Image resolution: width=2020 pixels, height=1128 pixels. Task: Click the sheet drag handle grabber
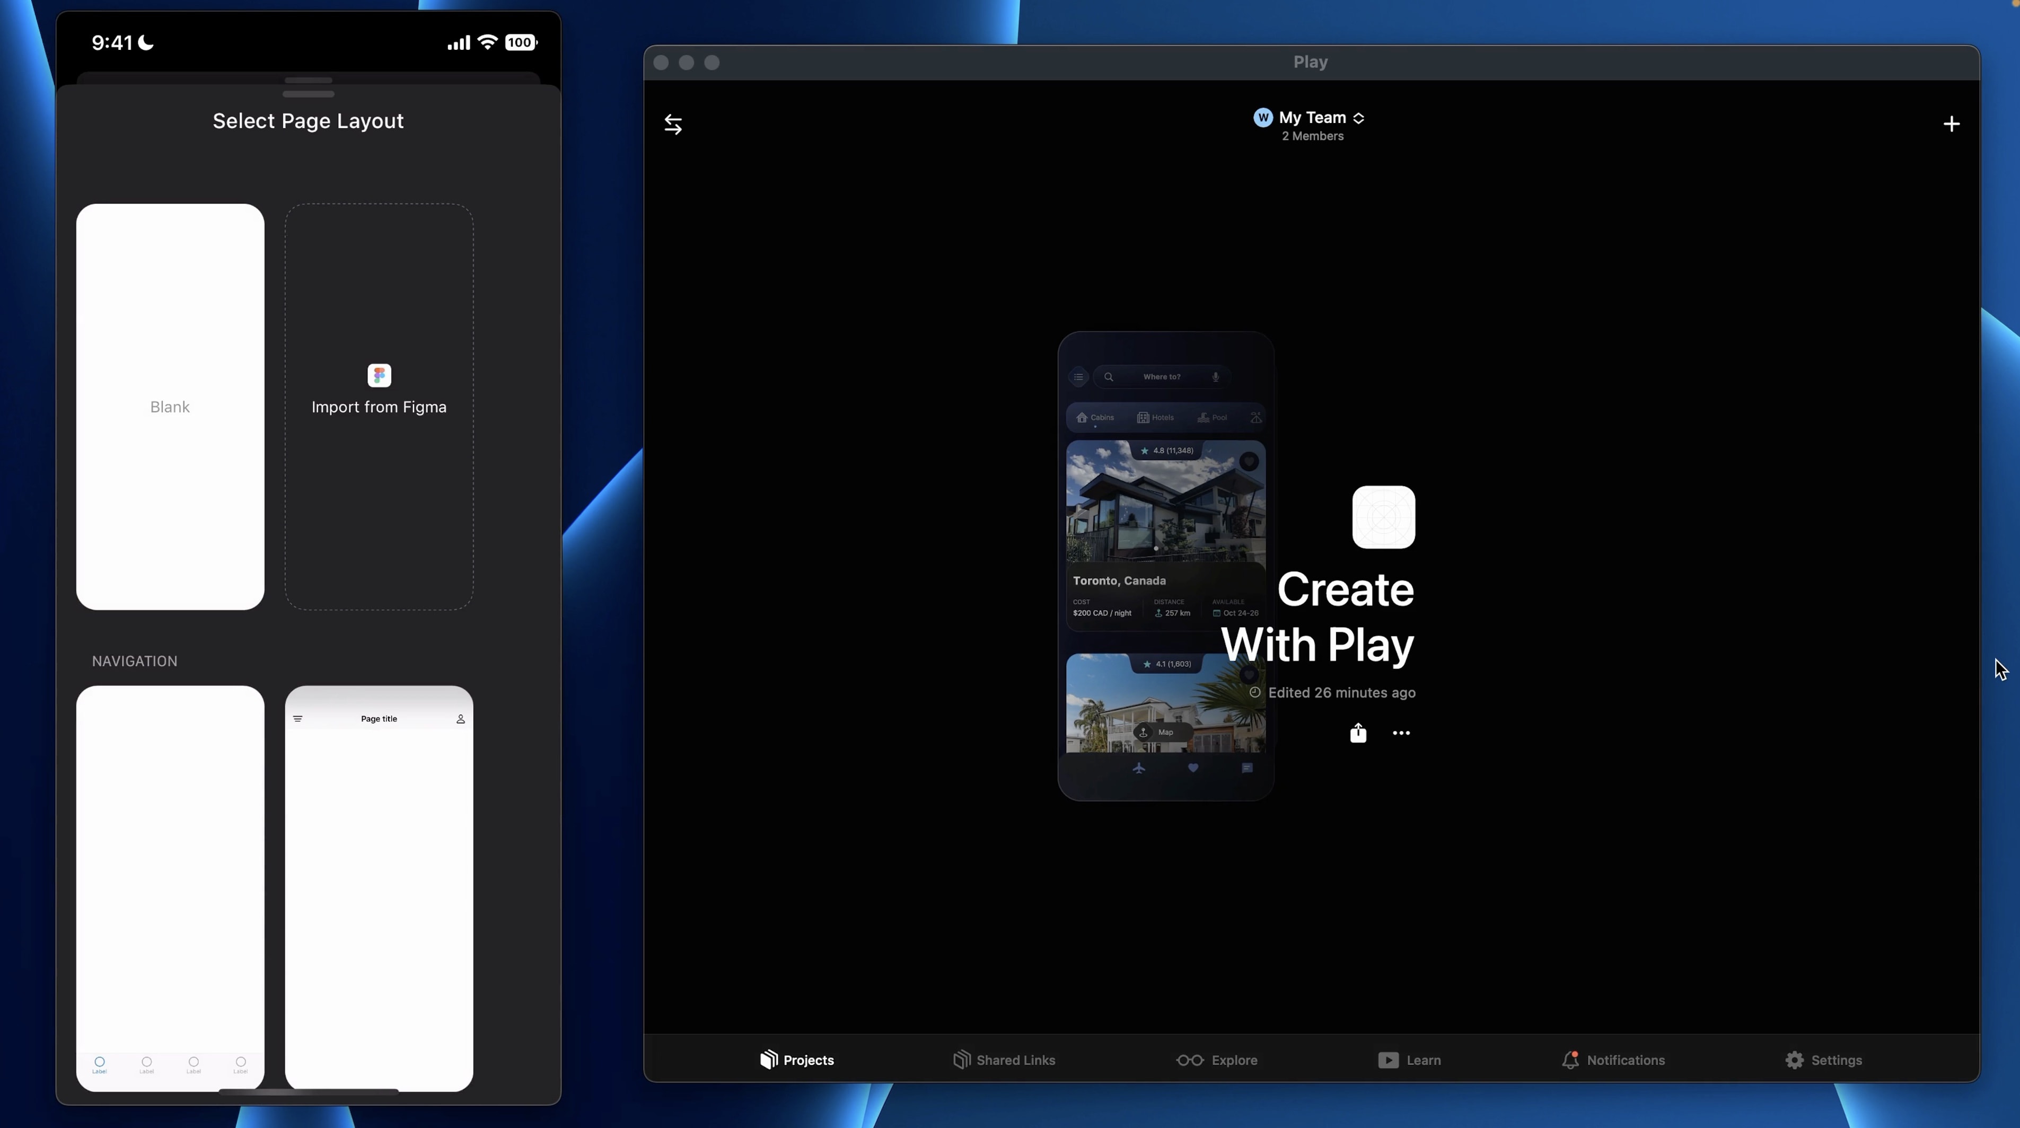click(x=308, y=94)
